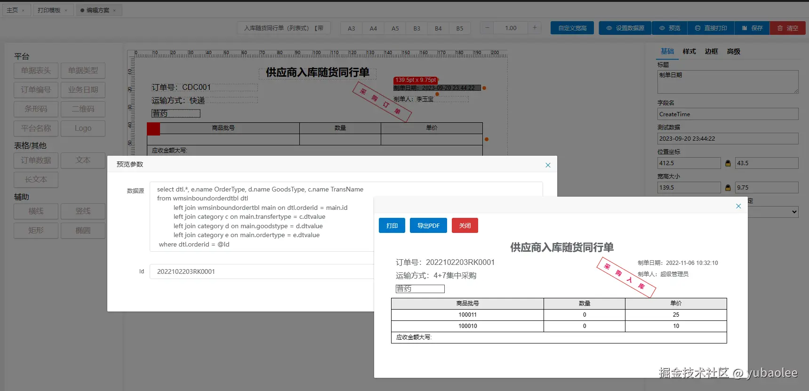Close the 预览参数 dialog with the X

(548, 165)
